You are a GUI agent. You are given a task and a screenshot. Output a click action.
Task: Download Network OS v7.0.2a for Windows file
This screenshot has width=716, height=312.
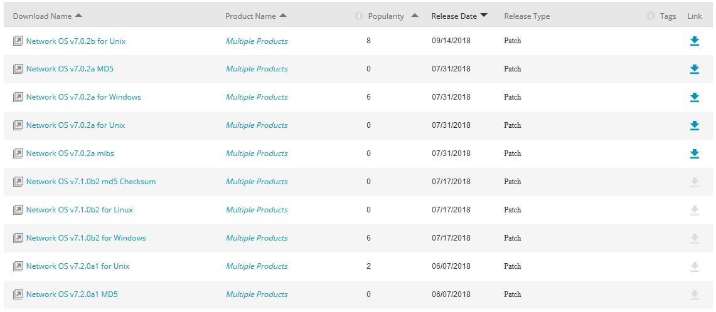coord(694,98)
